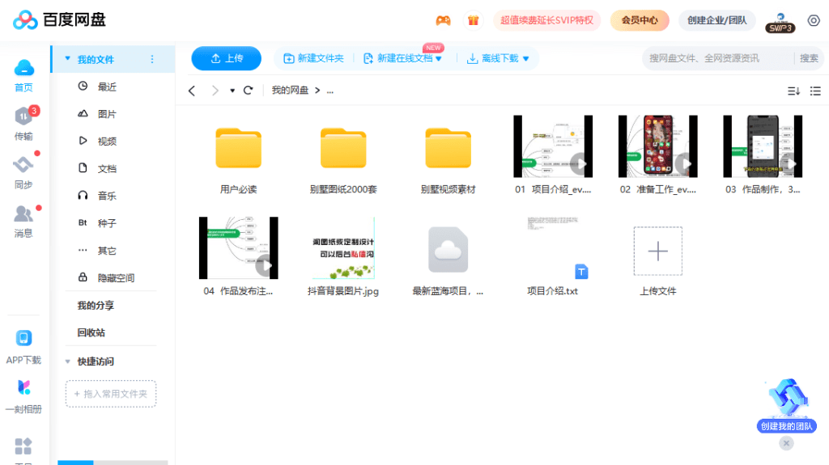
Task: Click the gift box icon in header
Action: [x=473, y=20]
